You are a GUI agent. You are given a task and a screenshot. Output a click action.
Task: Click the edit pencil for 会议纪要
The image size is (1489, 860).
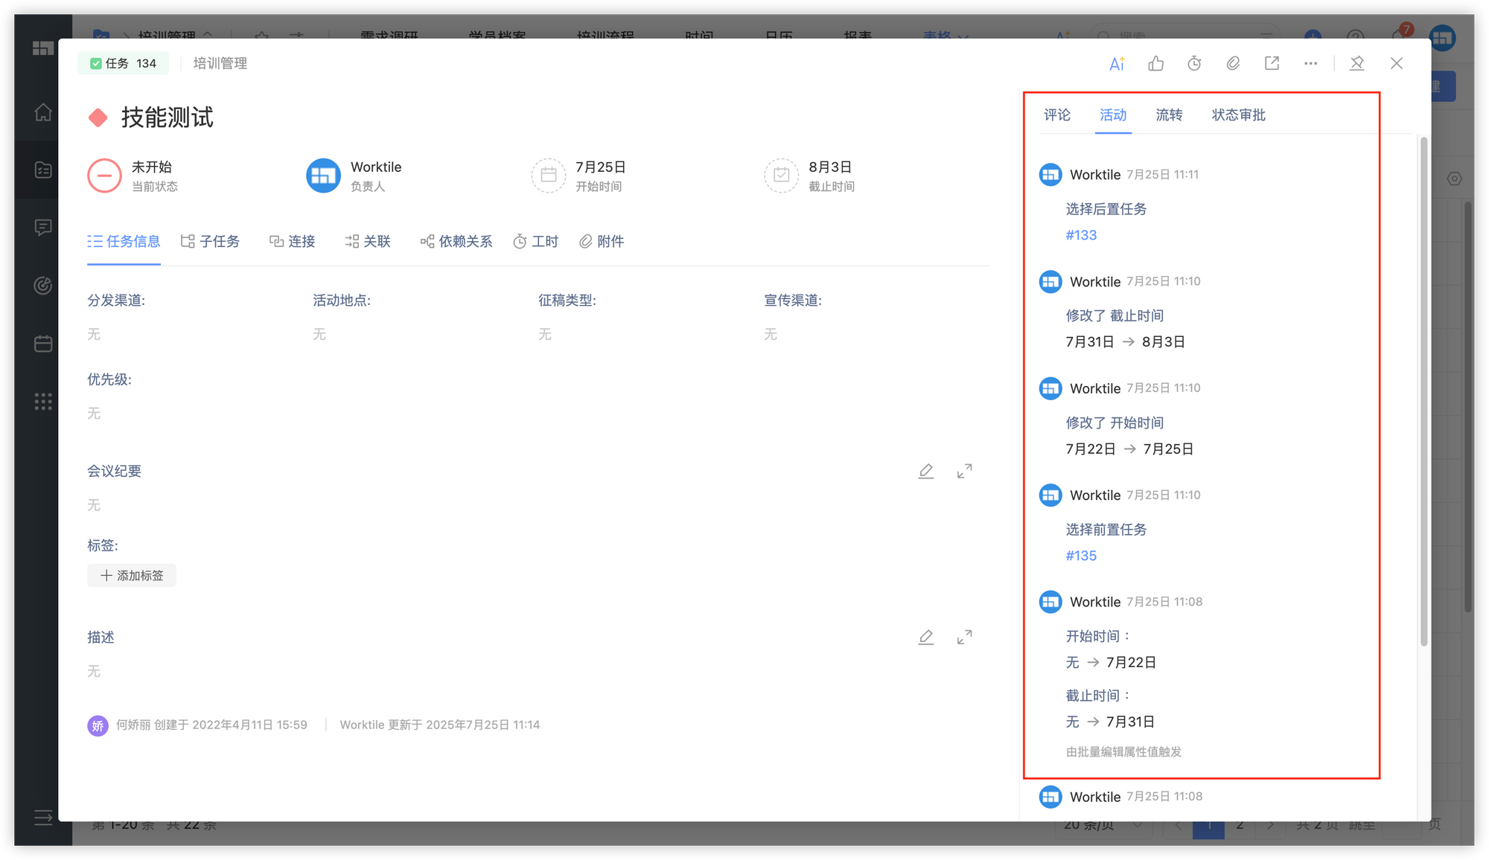[x=925, y=471]
